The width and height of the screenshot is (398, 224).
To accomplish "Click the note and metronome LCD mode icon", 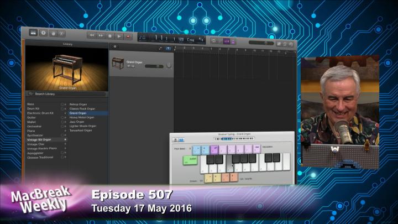I will [142, 38].
